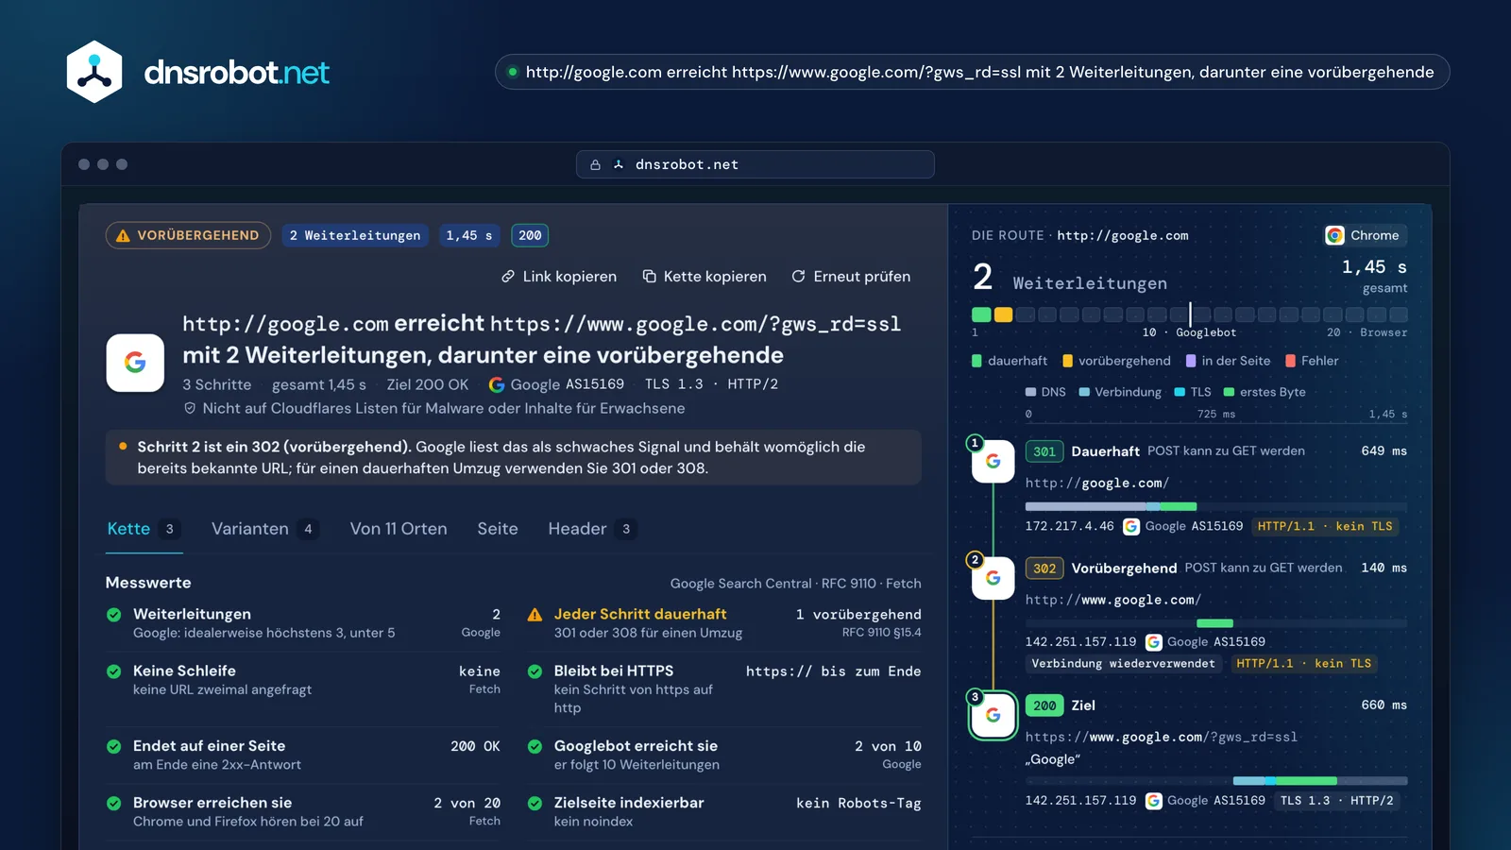The width and height of the screenshot is (1511, 850).
Task: Click the lock icon in the address bar
Action: pos(596,164)
